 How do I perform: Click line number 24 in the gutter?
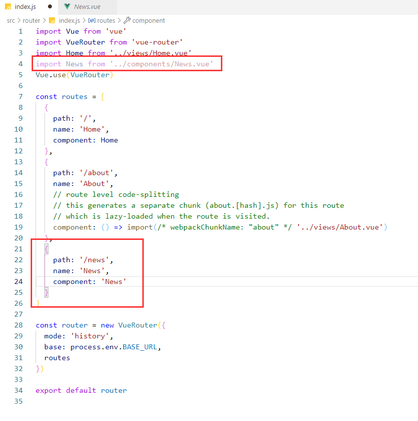click(18, 281)
